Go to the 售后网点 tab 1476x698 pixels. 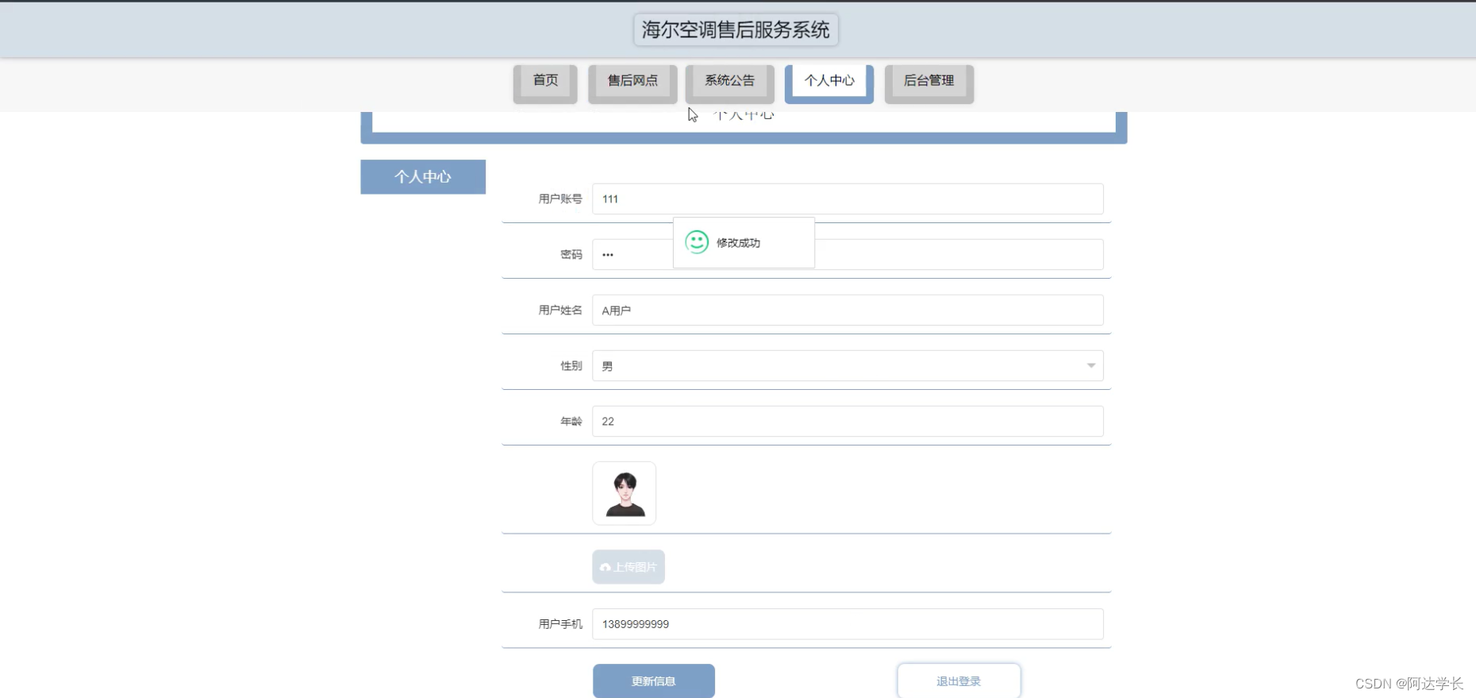pos(632,83)
